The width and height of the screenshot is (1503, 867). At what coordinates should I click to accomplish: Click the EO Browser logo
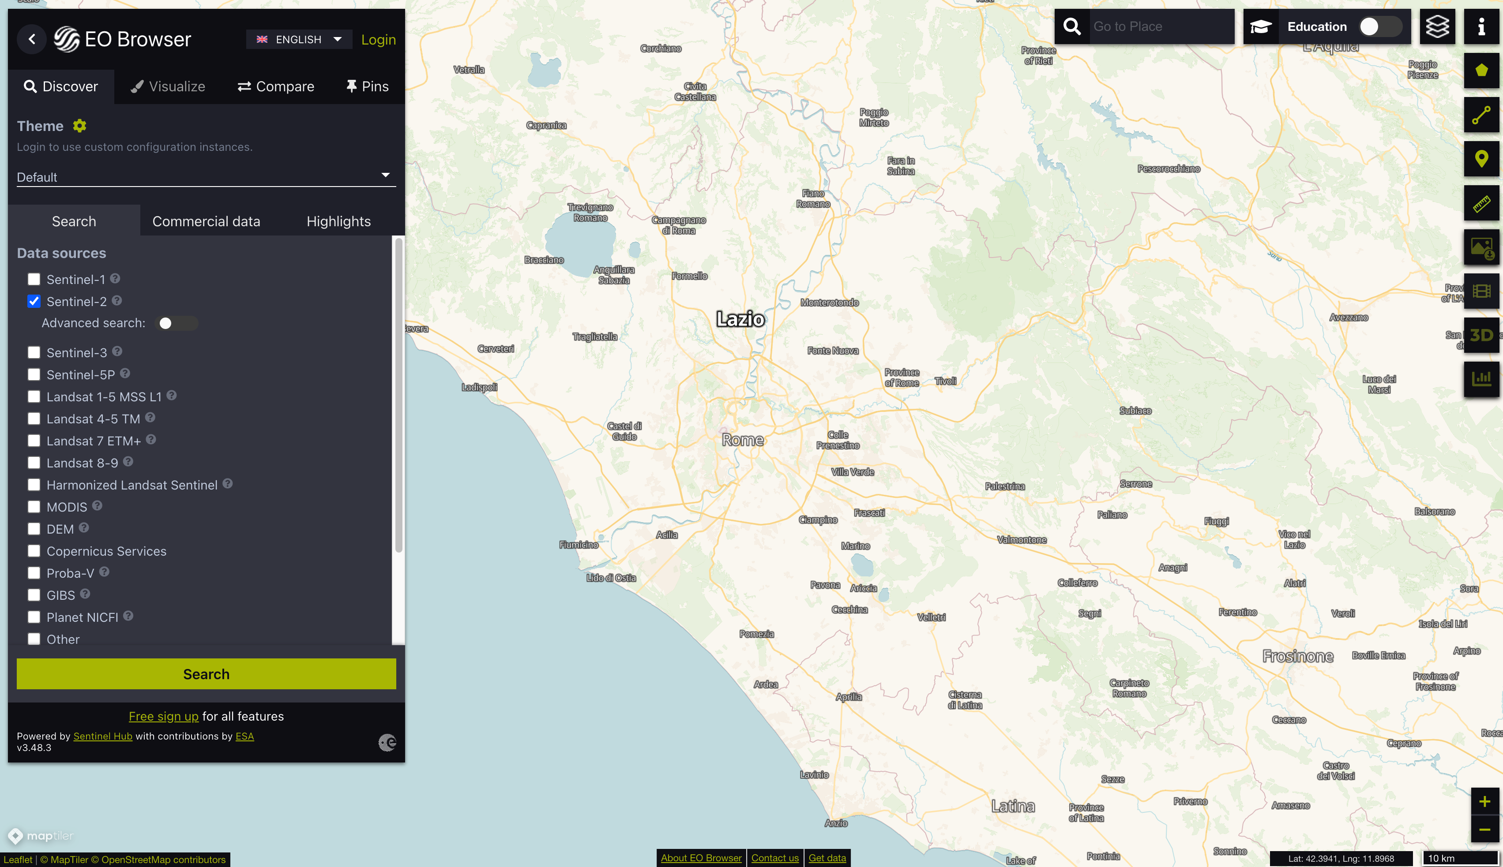click(x=123, y=39)
